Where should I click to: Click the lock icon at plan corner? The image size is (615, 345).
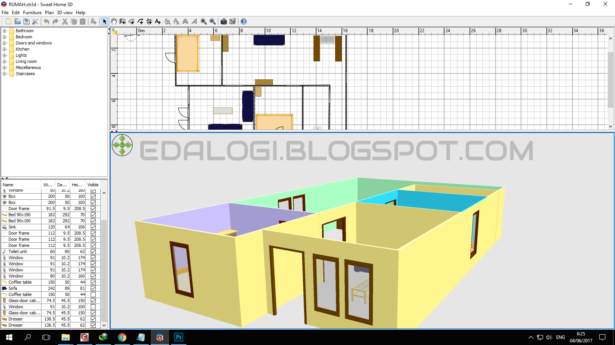coord(115,32)
